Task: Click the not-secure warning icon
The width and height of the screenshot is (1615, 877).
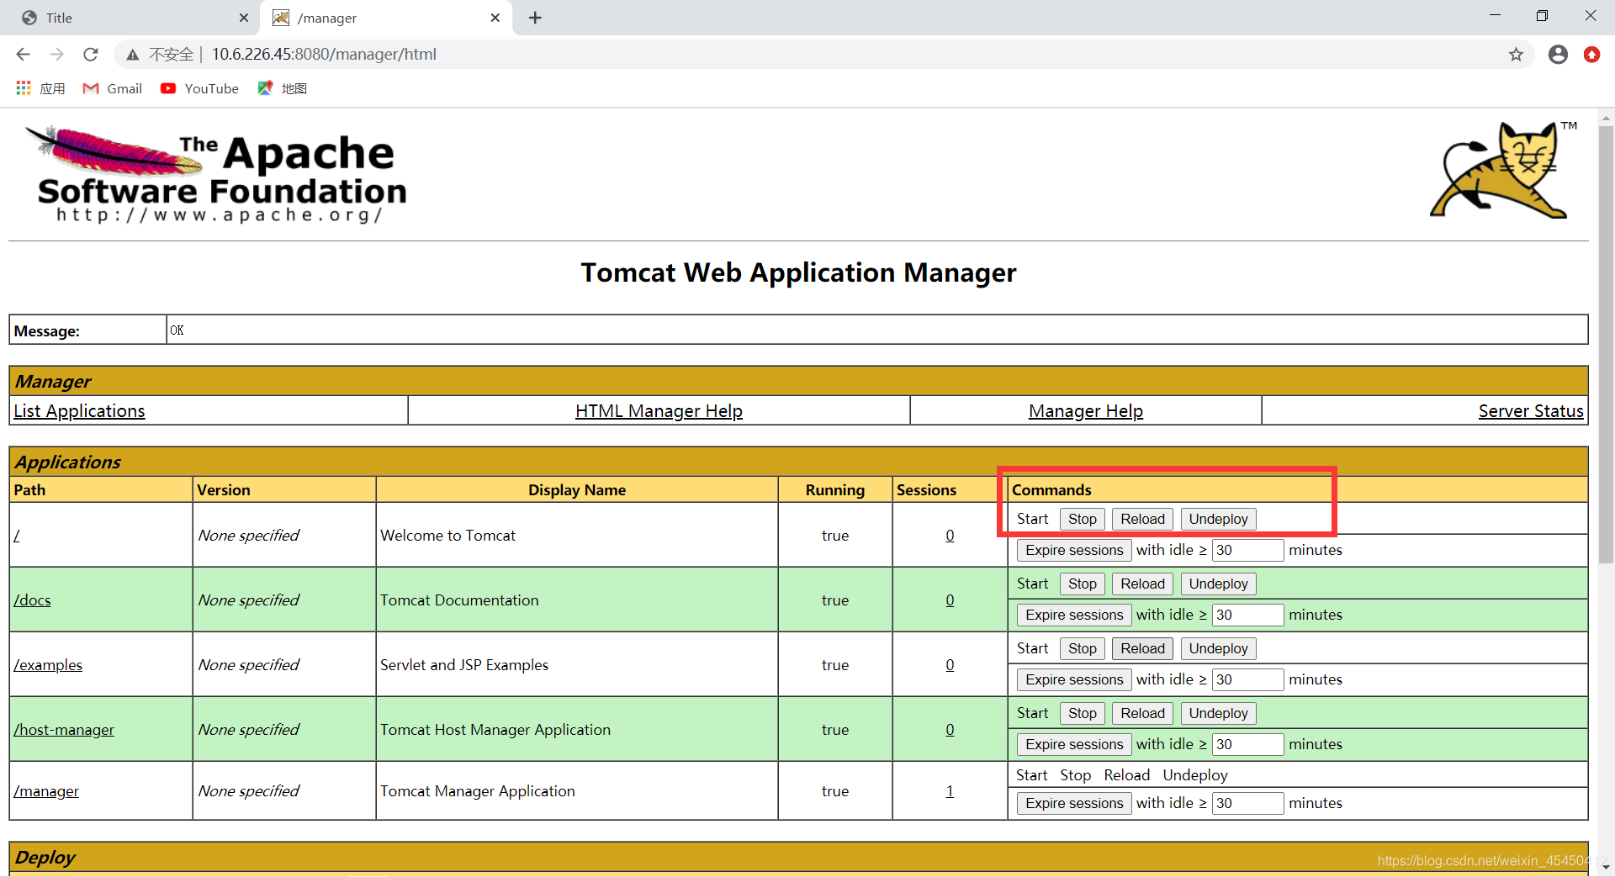Action: tap(133, 55)
